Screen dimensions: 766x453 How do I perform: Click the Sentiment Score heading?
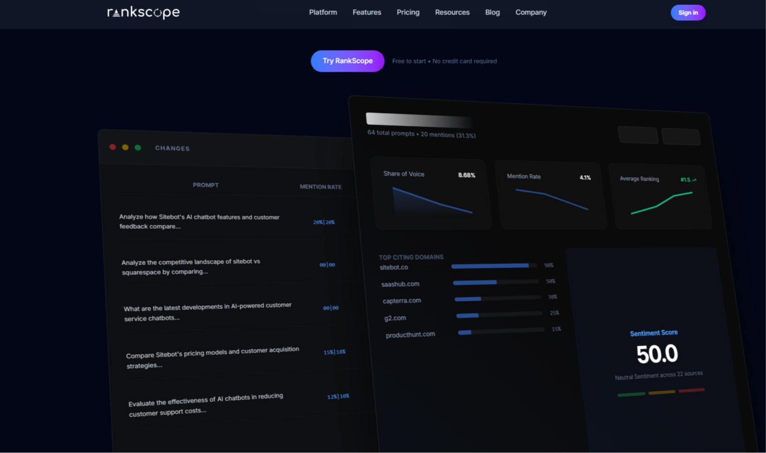pyautogui.click(x=654, y=333)
